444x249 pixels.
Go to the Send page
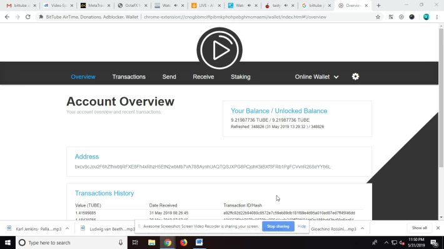pyautogui.click(x=169, y=77)
